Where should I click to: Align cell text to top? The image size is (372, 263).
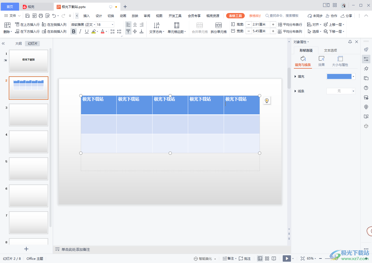[x=128, y=31]
